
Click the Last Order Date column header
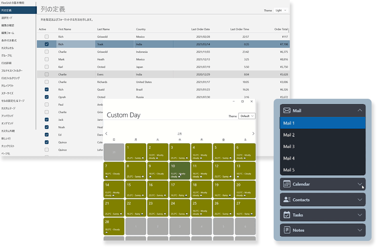pos(200,29)
